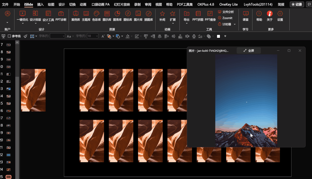312x179 pixels.
Task: Click the 全屏 fullscreen button
Action: click(249, 51)
